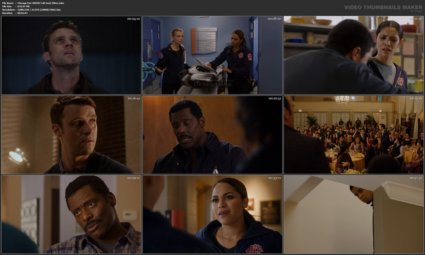Click the 'File Size' label
This screenshot has height=255, width=425.
click(x=7, y=6)
